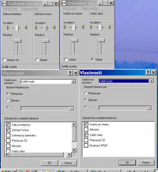This screenshot has height=172, width=158.
Task: Click scroll-down arrow of left controls list
Action: point(74,150)
